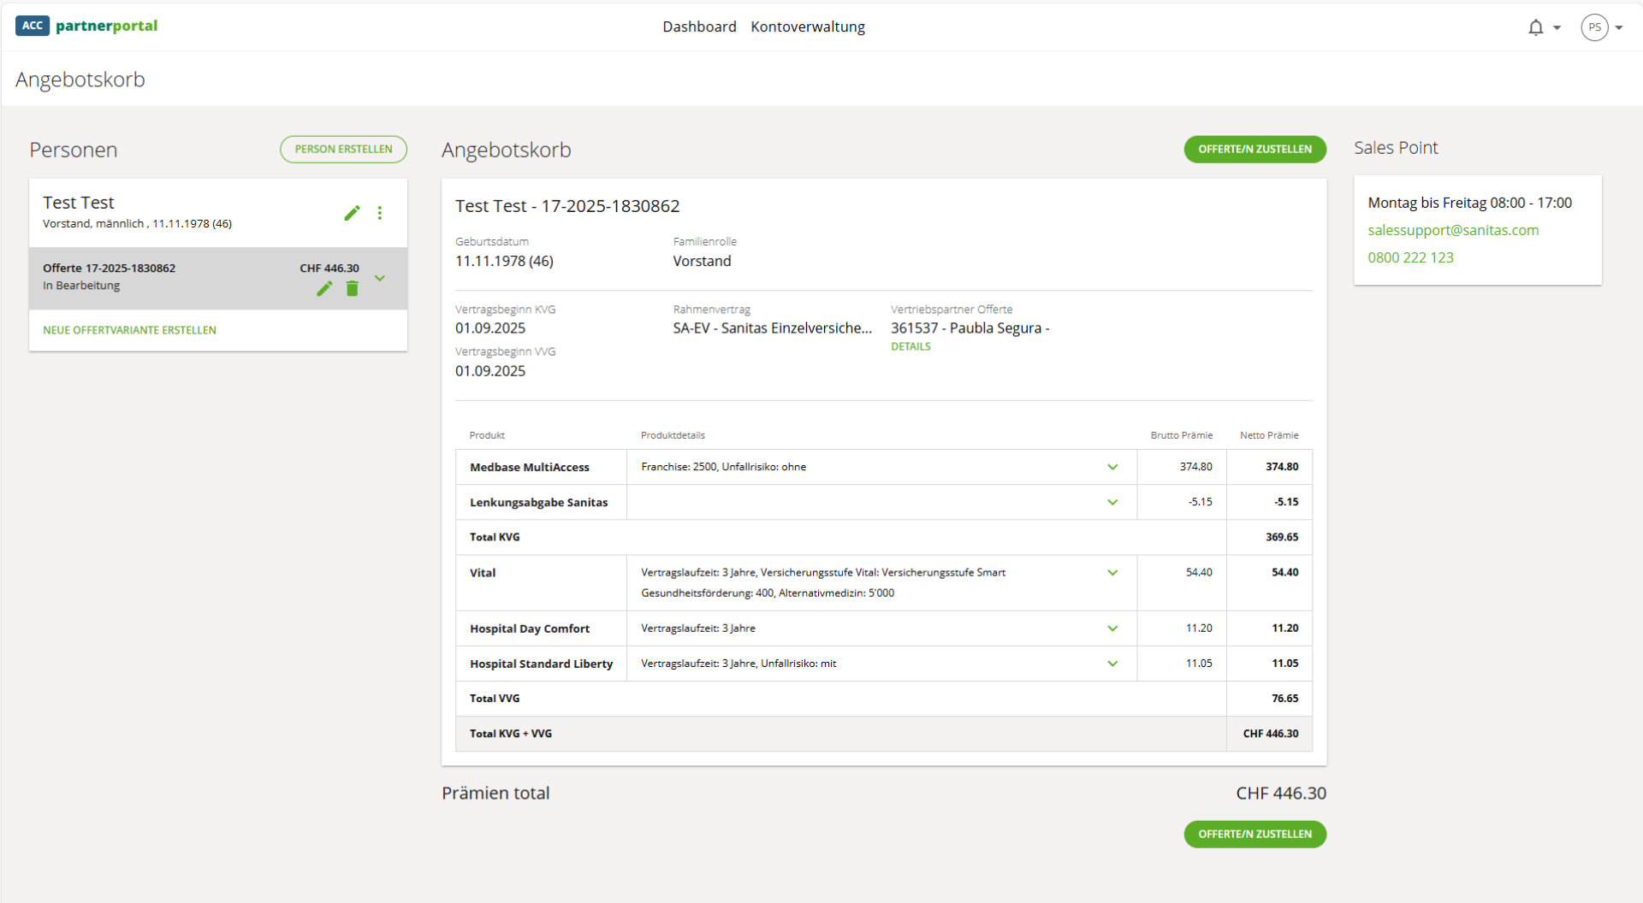
Task: Expand the Offerte 17-2025-1830862 chevron
Action: [380, 278]
